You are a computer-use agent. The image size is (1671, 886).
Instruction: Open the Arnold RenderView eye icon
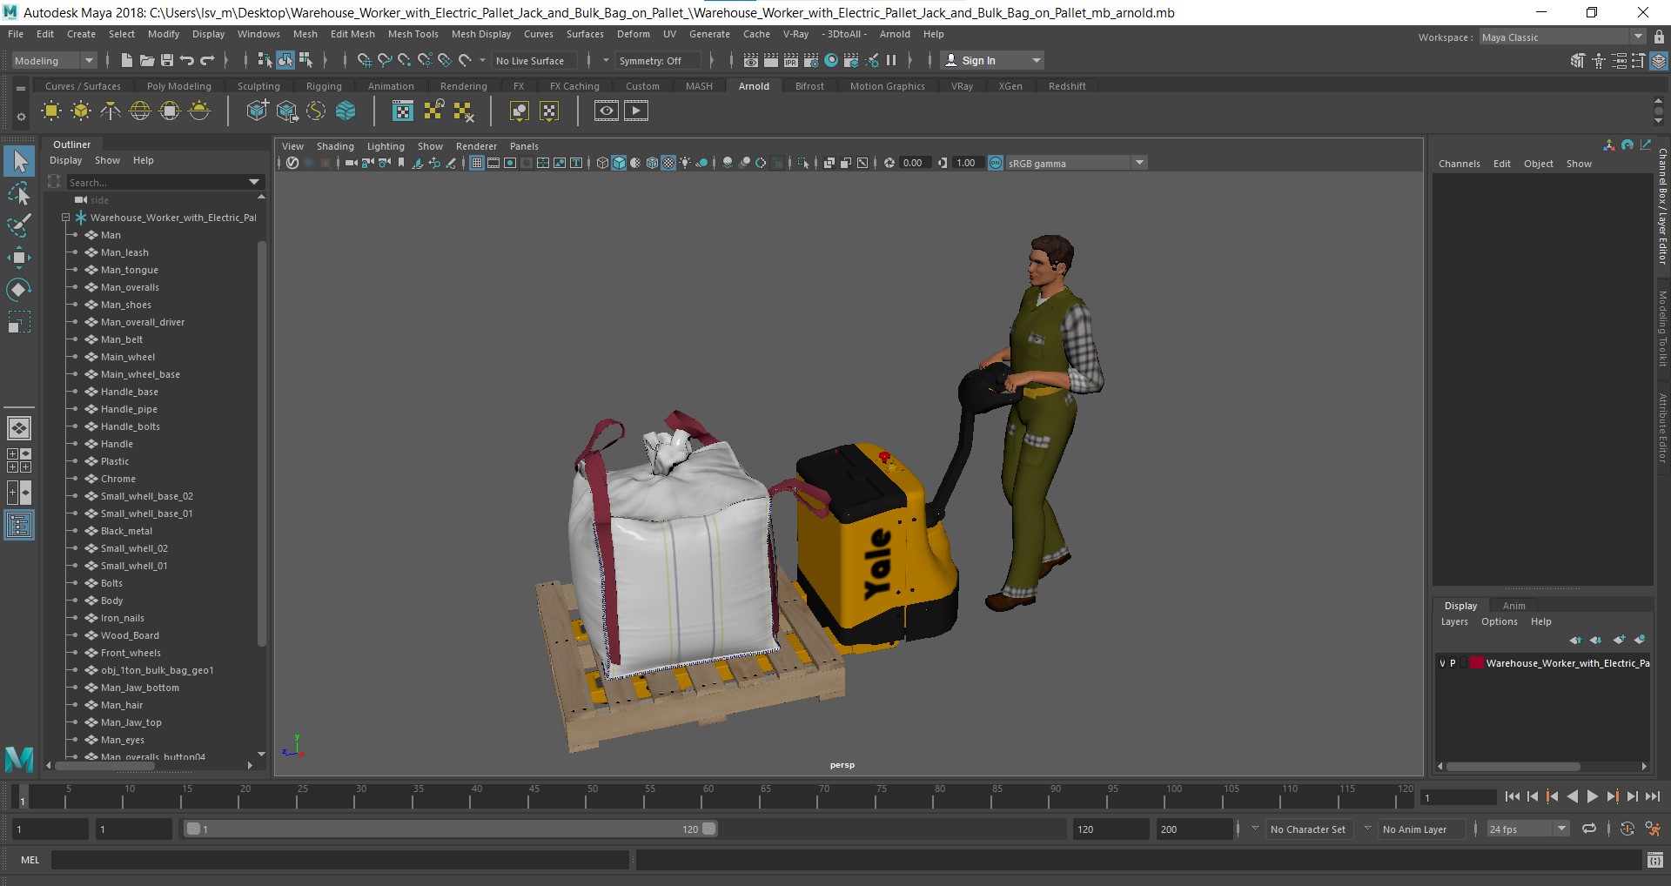coord(607,111)
